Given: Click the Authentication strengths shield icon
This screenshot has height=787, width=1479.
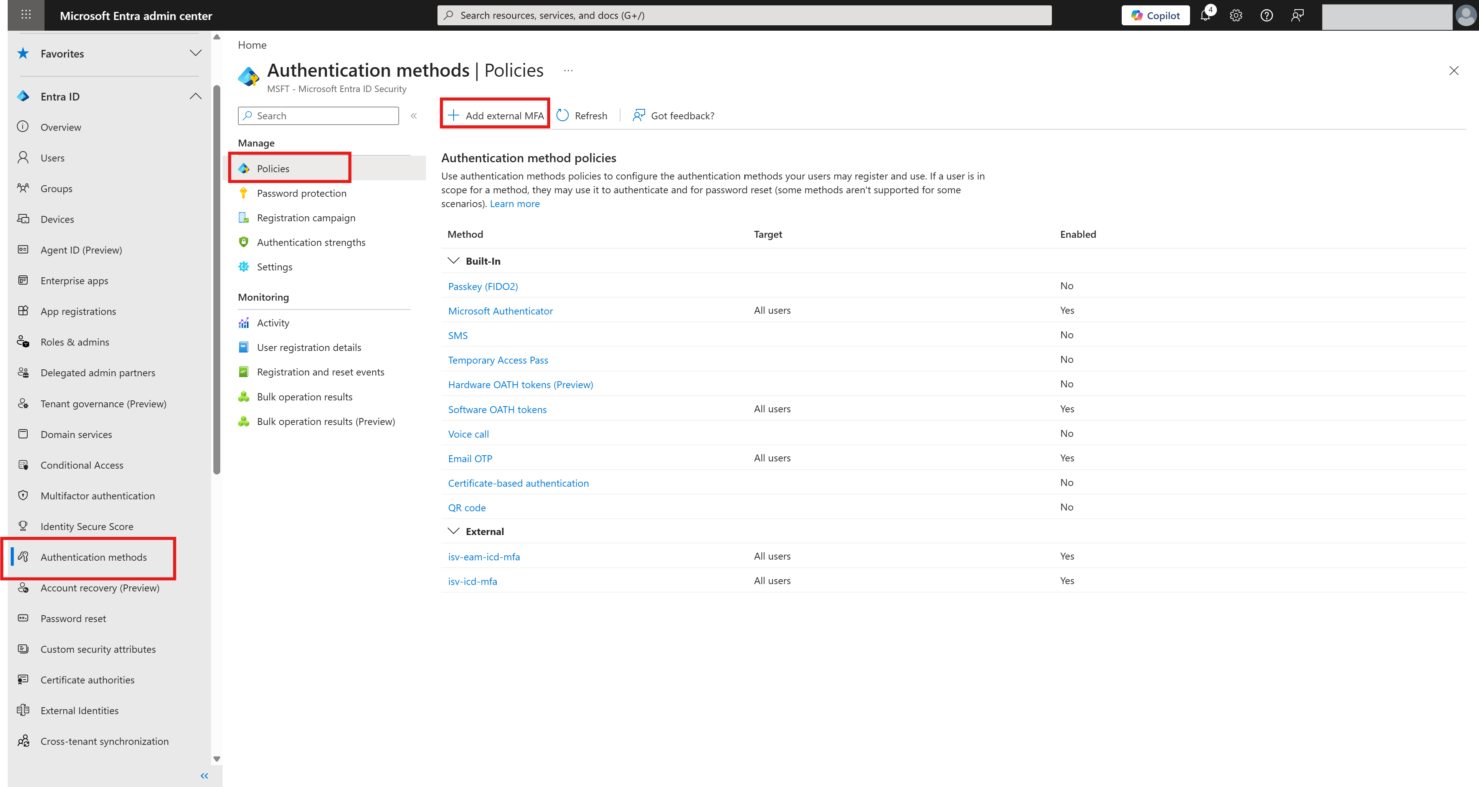Looking at the screenshot, I should pyautogui.click(x=243, y=242).
